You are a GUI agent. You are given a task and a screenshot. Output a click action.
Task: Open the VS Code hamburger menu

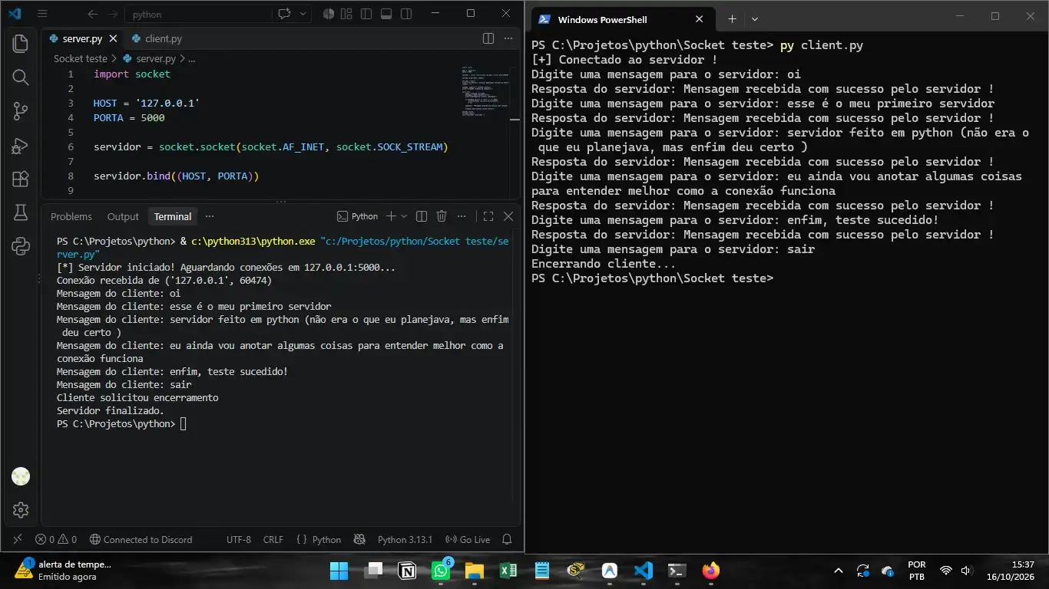pyautogui.click(x=42, y=14)
